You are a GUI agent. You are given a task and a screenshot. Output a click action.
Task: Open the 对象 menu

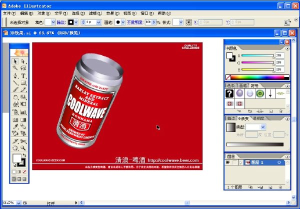pos(44,13)
